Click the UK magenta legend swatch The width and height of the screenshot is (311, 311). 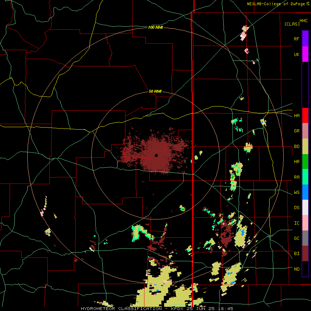(305, 54)
